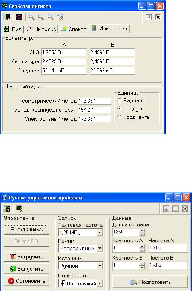Viewport: 192px width, 291px height.
Task: Click the Кратность A value field
Action: click(126, 248)
